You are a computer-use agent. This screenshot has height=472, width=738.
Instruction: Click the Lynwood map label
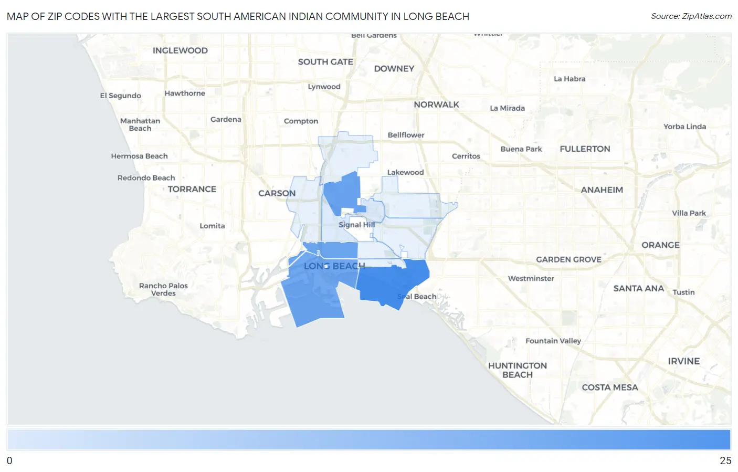coord(324,87)
